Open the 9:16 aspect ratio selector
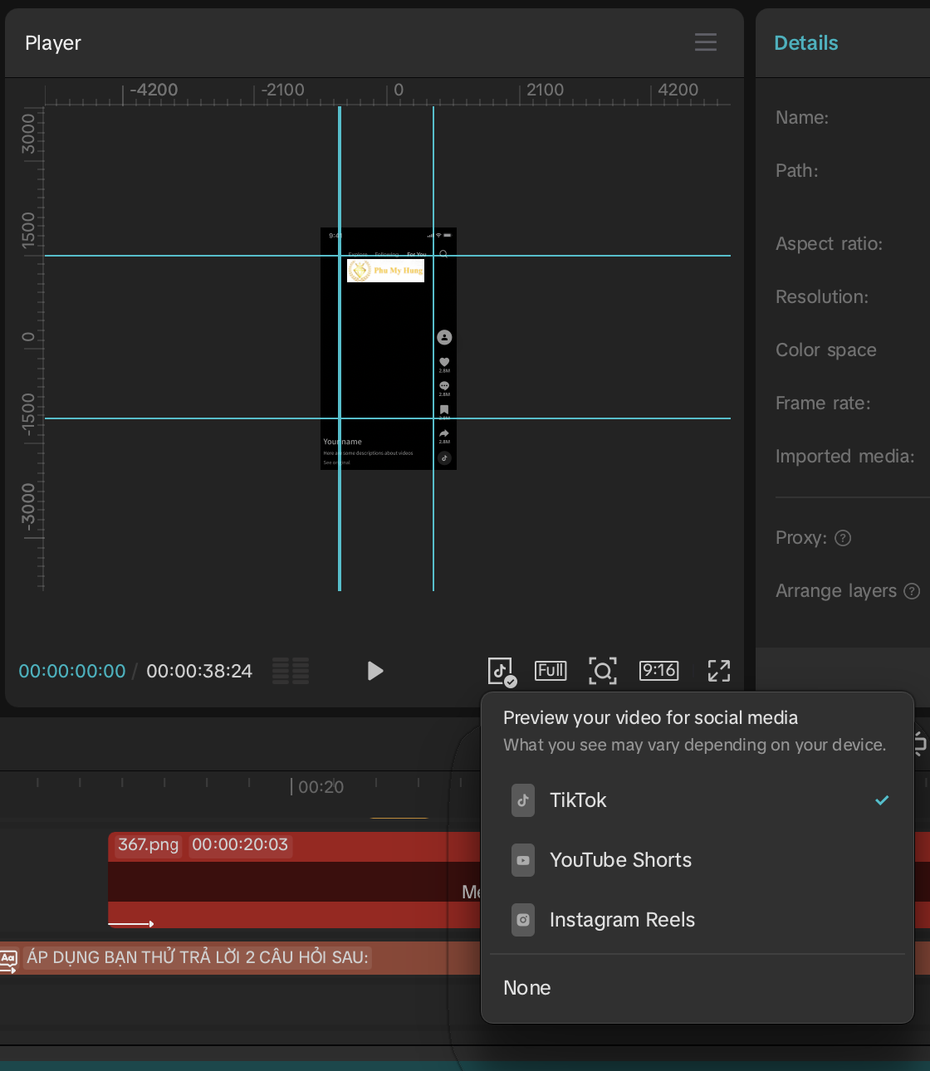The width and height of the screenshot is (930, 1071). coord(658,671)
